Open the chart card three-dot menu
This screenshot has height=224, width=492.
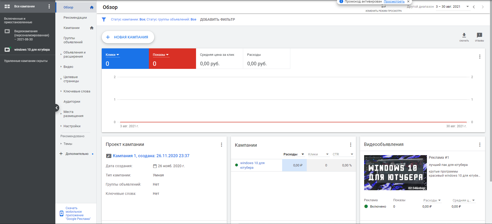480,57
